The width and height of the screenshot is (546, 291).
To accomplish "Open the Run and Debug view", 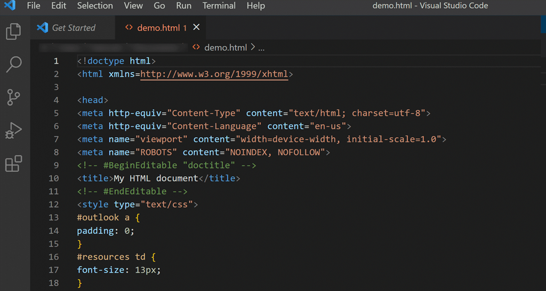I will [x=13, y=130].
